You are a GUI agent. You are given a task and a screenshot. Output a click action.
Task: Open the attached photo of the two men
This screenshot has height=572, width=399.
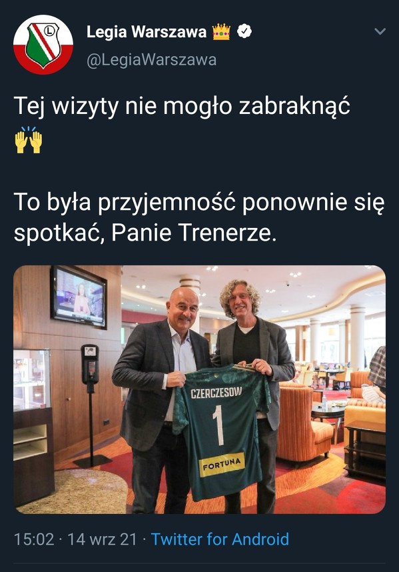(199, 389)
